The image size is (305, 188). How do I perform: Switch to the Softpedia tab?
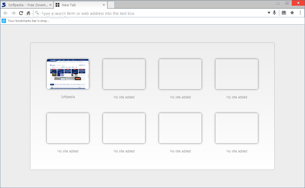tap(26, 5)
